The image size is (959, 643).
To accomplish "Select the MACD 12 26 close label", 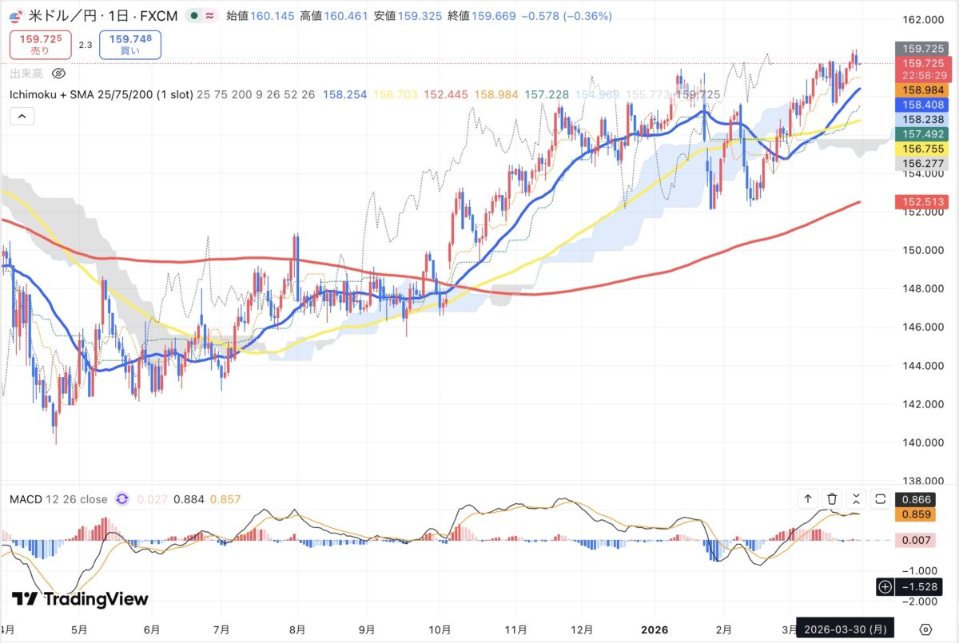I will 58,499.
